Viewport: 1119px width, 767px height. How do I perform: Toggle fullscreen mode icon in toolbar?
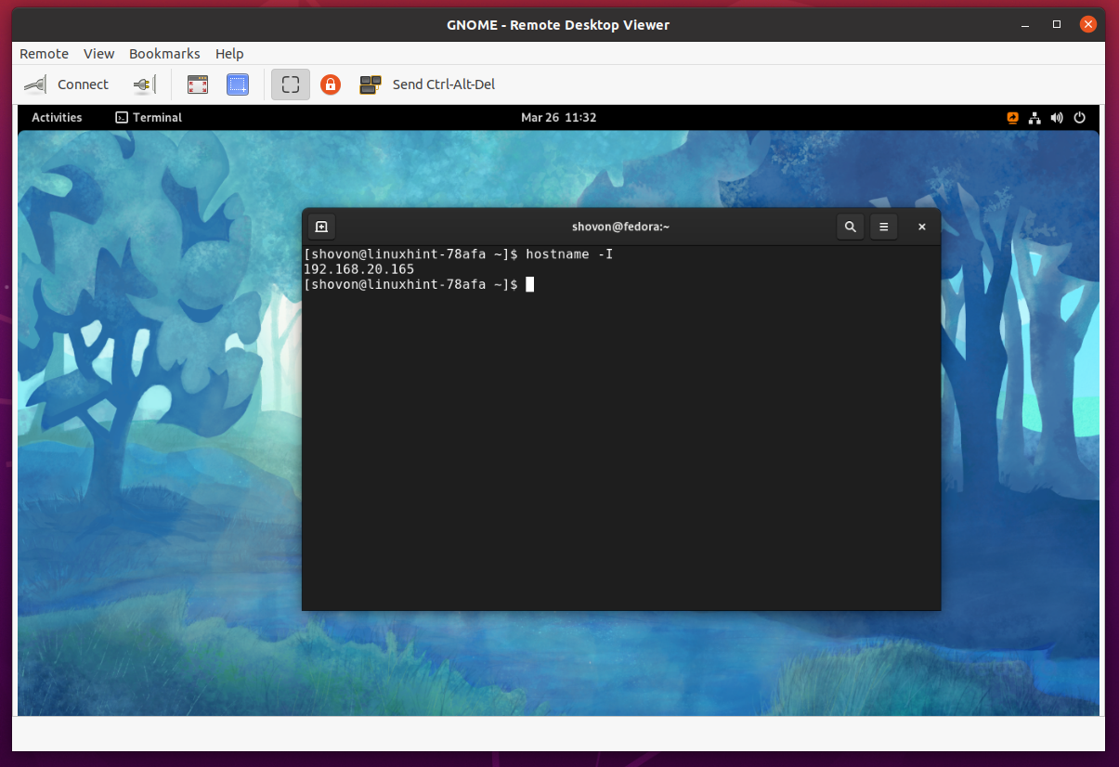(x=197, y=84)
